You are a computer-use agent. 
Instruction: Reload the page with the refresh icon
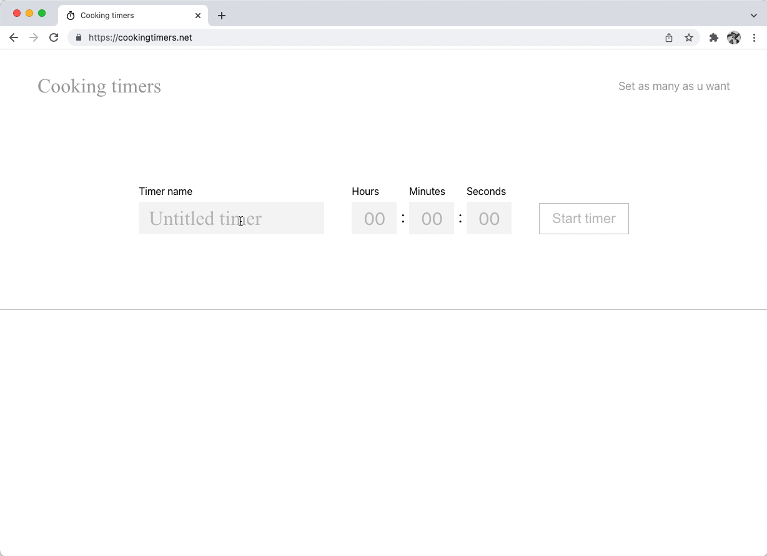[x=54, y=37]
